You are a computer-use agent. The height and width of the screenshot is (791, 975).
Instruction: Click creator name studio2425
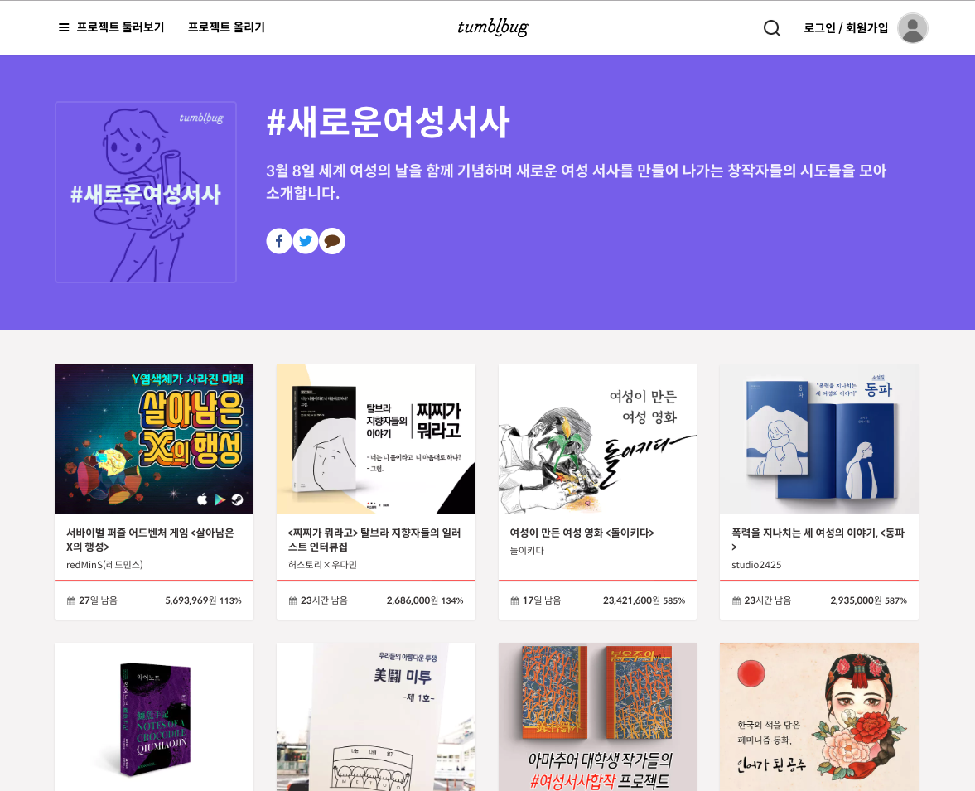tap(756, 565)
